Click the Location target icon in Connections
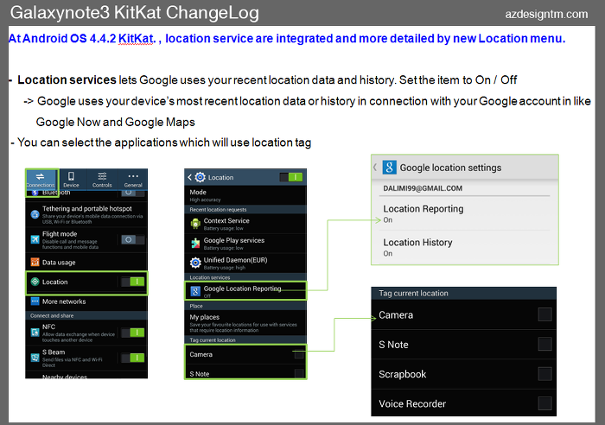The height and width of the screenshot is (425, 605). 35,282
